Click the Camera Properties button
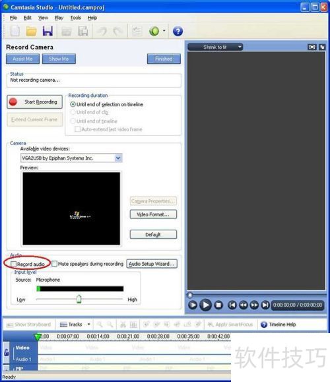Viewport: 330px width, 382px height. coord(153,201)
